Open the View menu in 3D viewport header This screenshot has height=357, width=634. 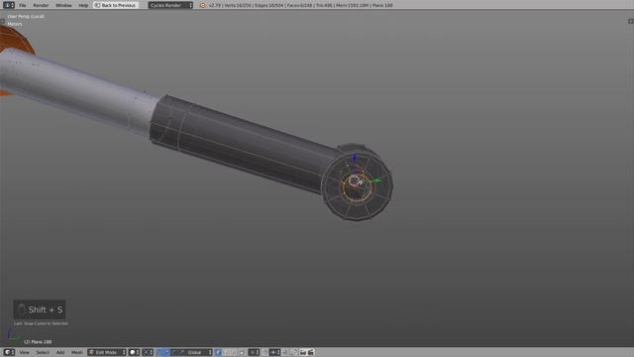click(x=24, y=353)
